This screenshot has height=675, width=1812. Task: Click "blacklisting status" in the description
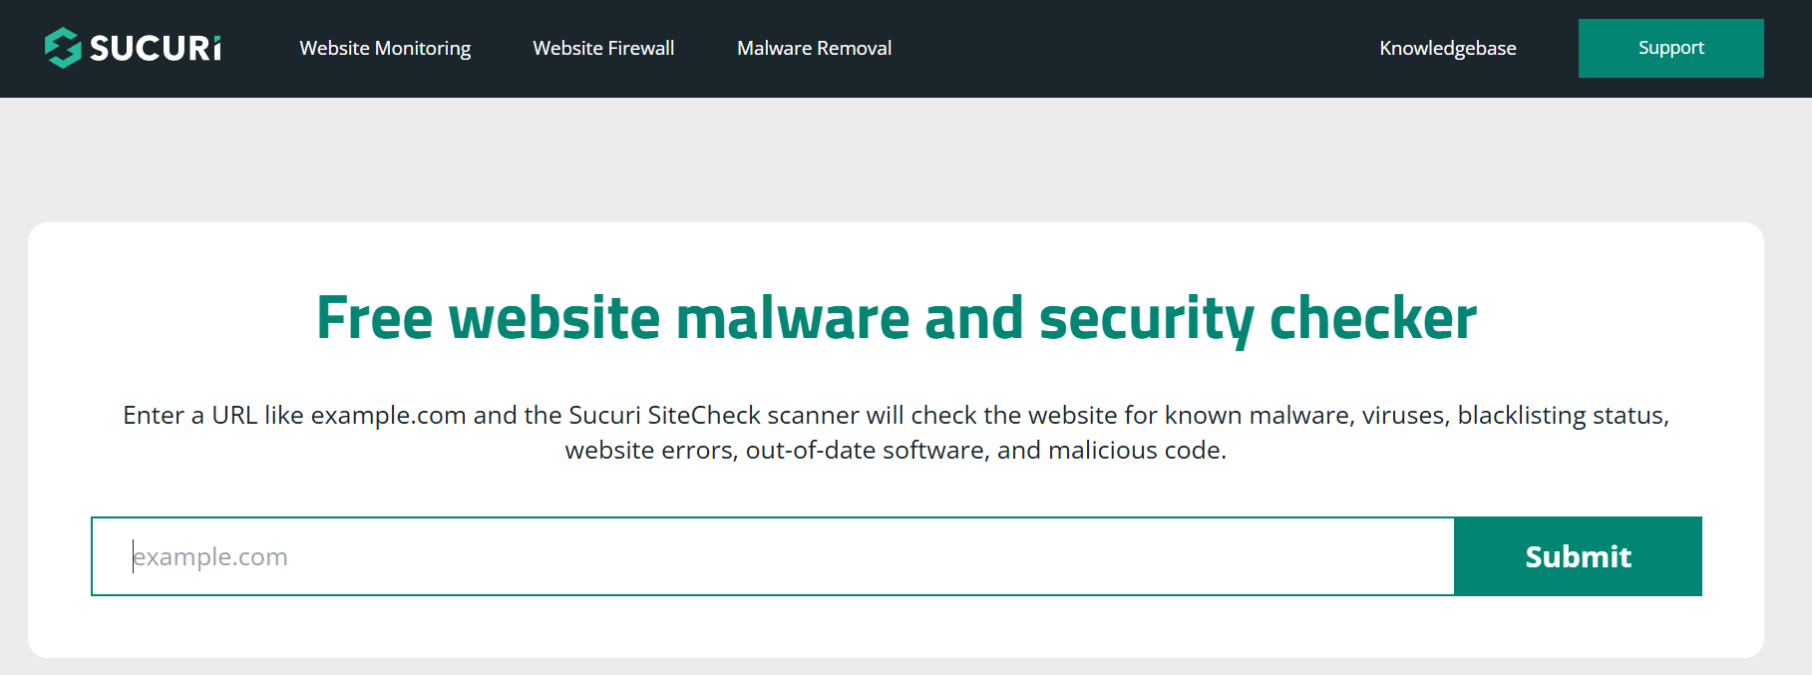click(x=1561, y=415)
